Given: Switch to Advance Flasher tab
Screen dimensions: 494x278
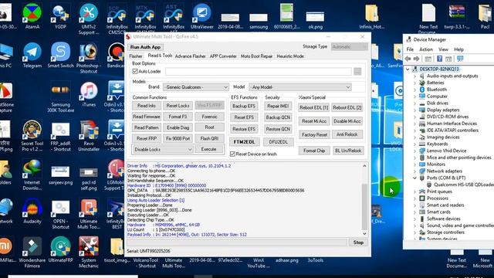Looking at the screenshot, I should tap(191, 56).
